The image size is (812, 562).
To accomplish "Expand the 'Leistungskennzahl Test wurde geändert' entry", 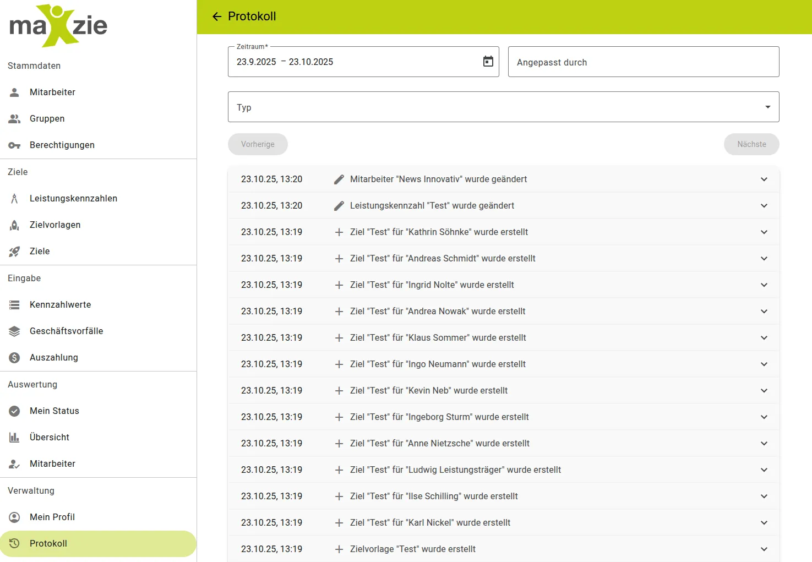I will click(x=764, y=205).
